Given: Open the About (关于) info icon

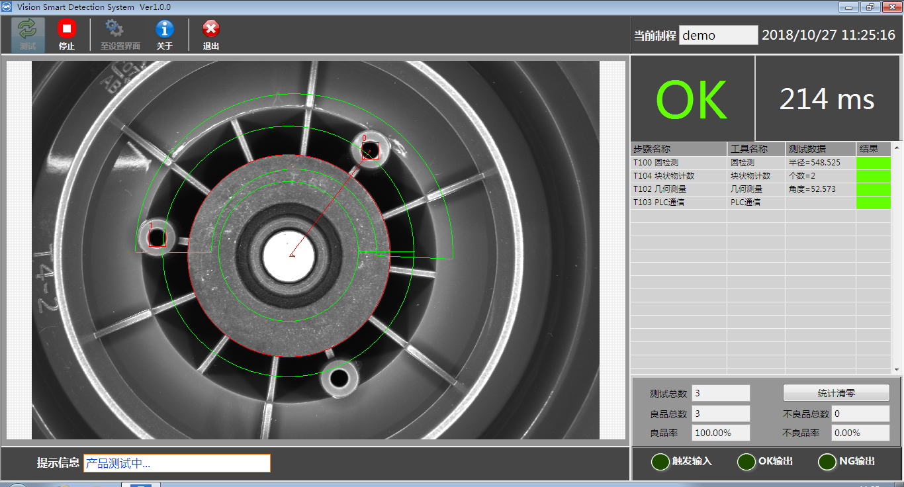Looking at the screenshot, I should (164, 29).
